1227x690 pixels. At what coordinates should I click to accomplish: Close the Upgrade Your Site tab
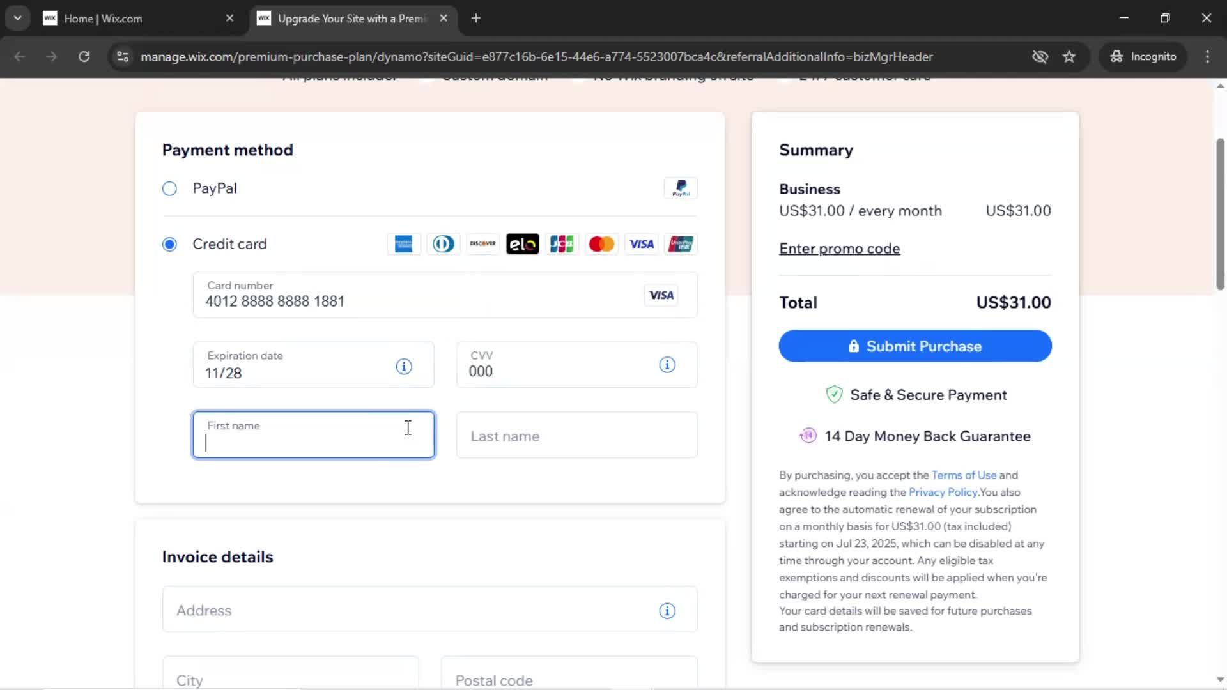[x=444, y=19]
